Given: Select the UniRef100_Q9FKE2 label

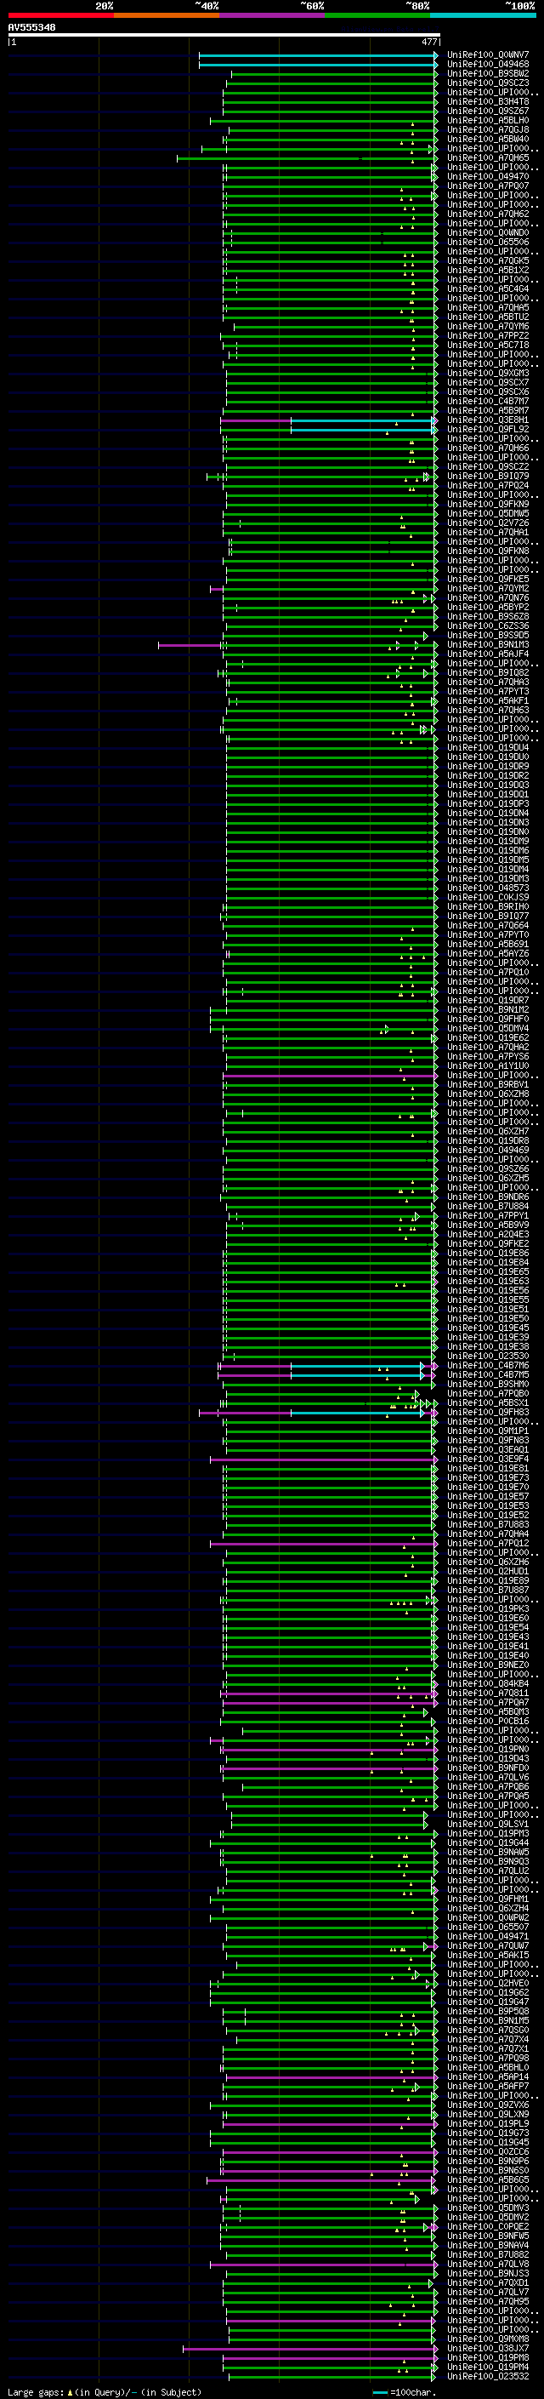Looking at the screenshot, I should (487, 1243).
